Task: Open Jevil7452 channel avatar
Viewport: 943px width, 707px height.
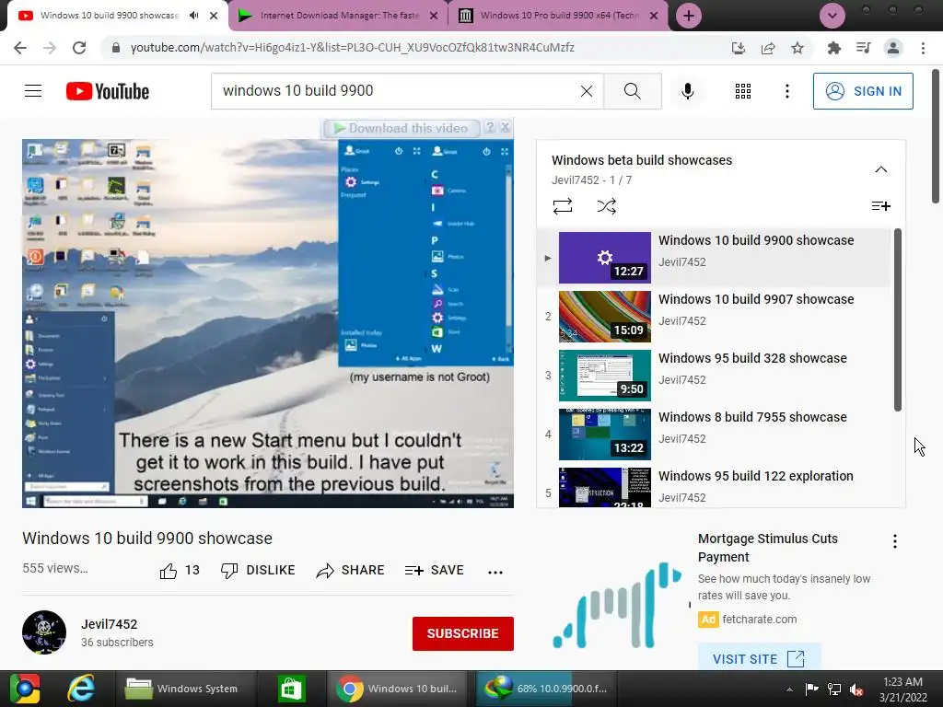Action: (x=44, y=632)
